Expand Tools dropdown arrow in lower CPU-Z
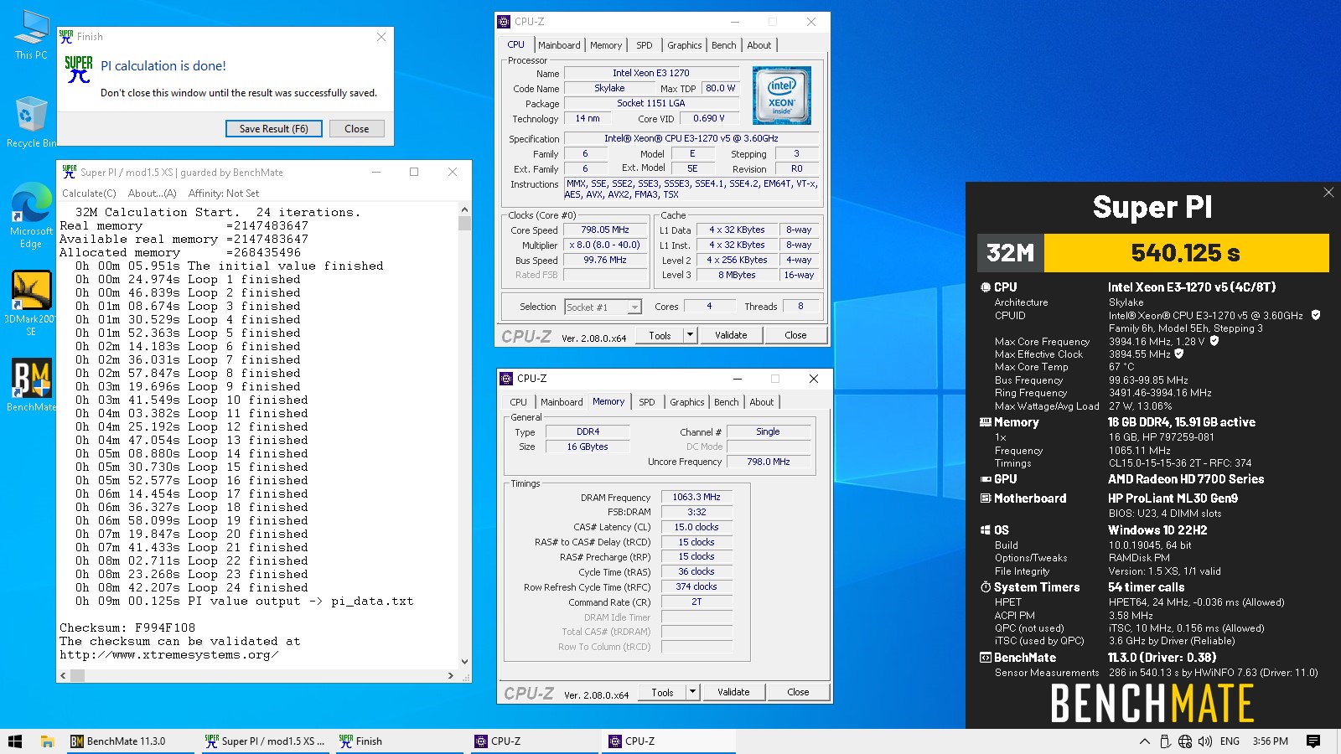The width and height of the screenshot is (1341, 754). 693,692
